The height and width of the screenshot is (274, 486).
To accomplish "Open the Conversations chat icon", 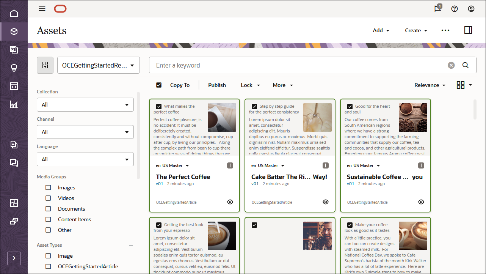I will 14,163.
